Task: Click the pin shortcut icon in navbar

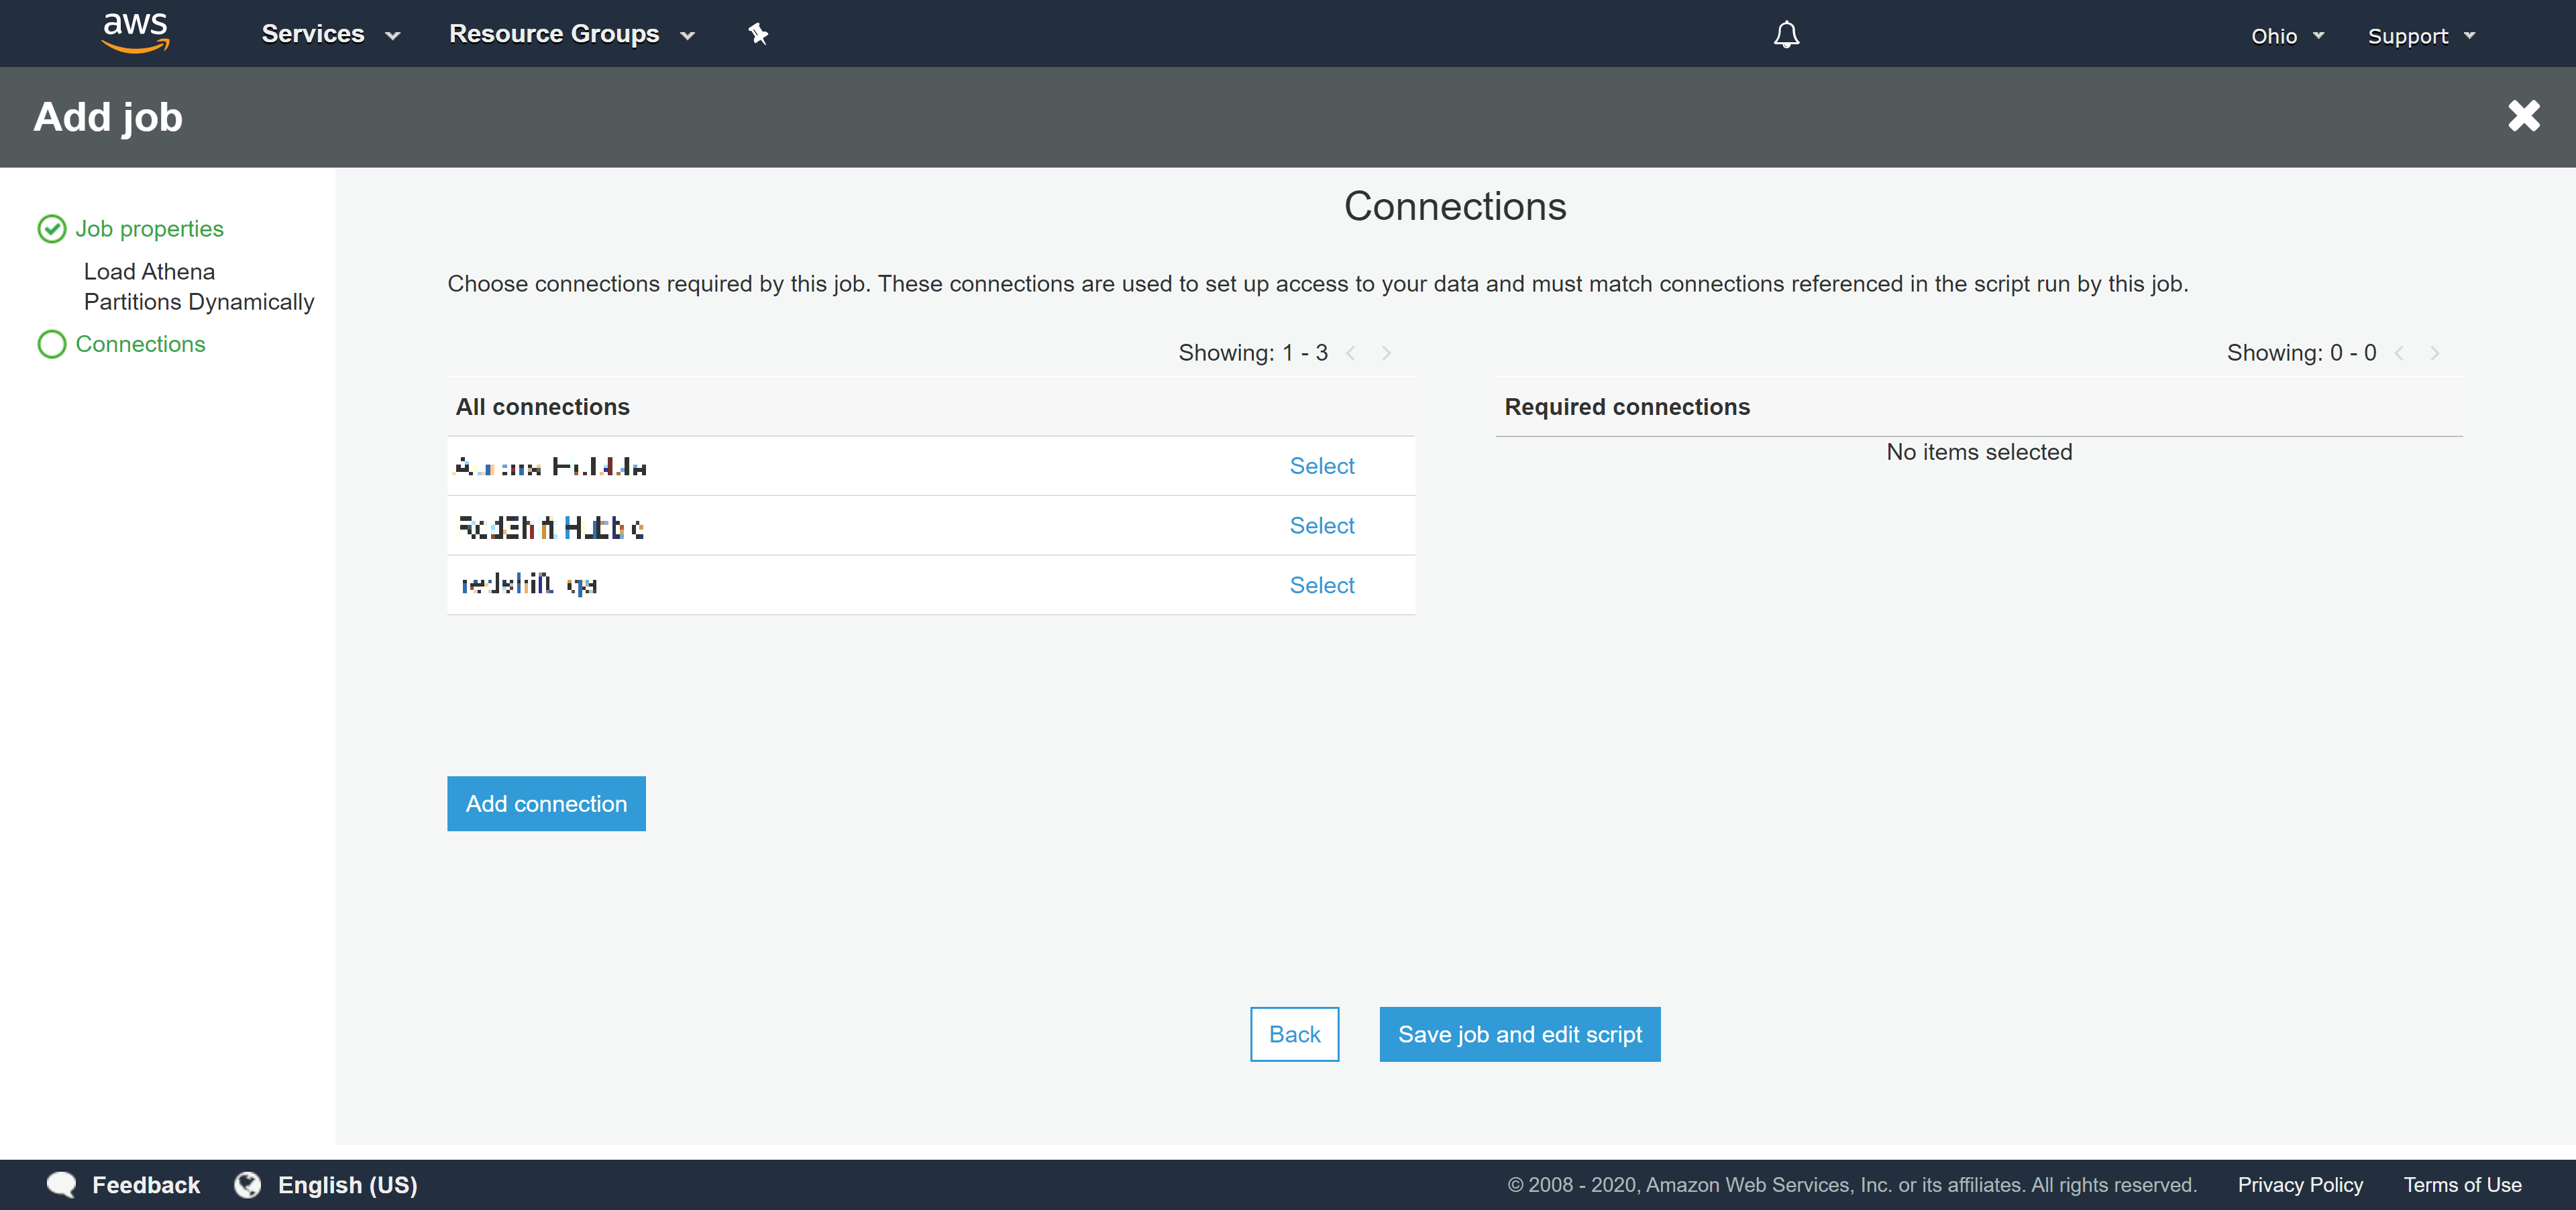Action: [x=758, y=33]
